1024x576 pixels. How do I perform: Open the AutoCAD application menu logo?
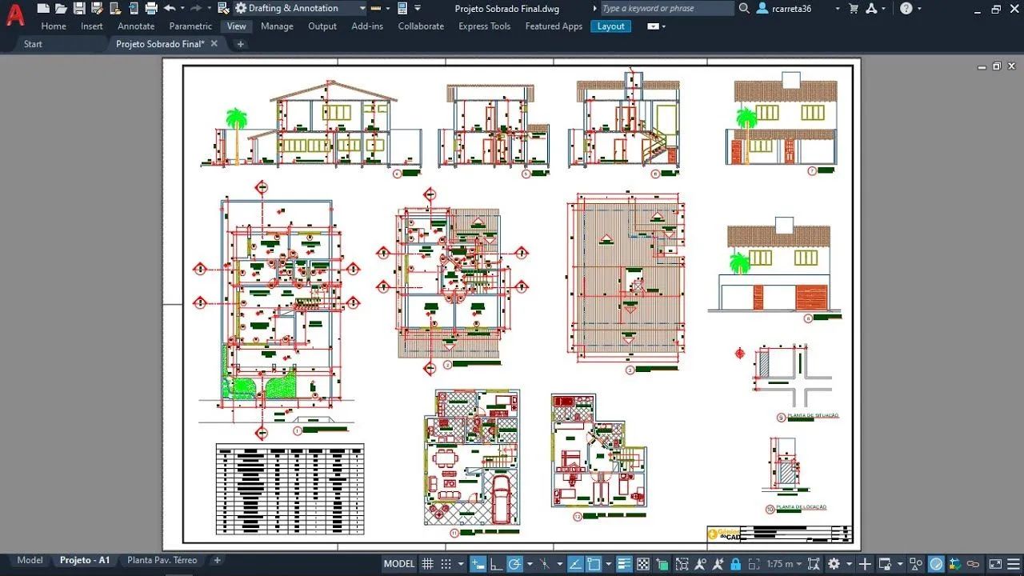15,14
